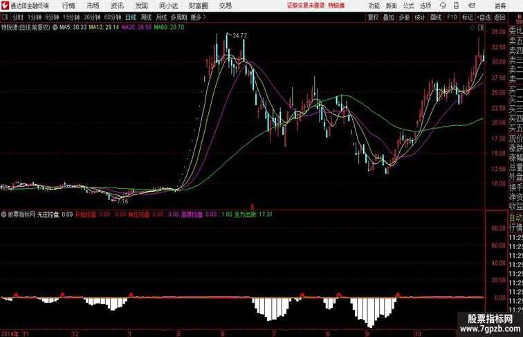Screen dimensions: 523x337
Task: Click the 游客 guest account label
Action: [500, 6]
